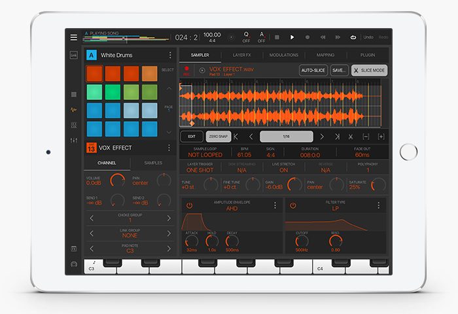Toggle Quantize Q OFF setting
This screenshot has height=314, width=458.
[x=246, y=37]
